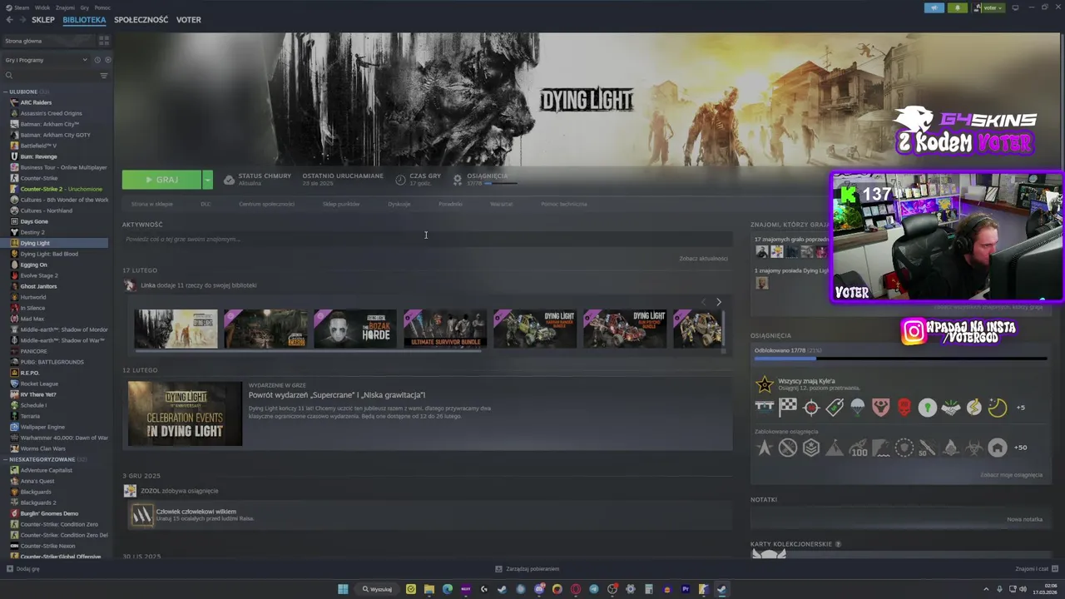The image size is (1065, 599).
Task: Open the parachute achievement badge
Action: 858,407
